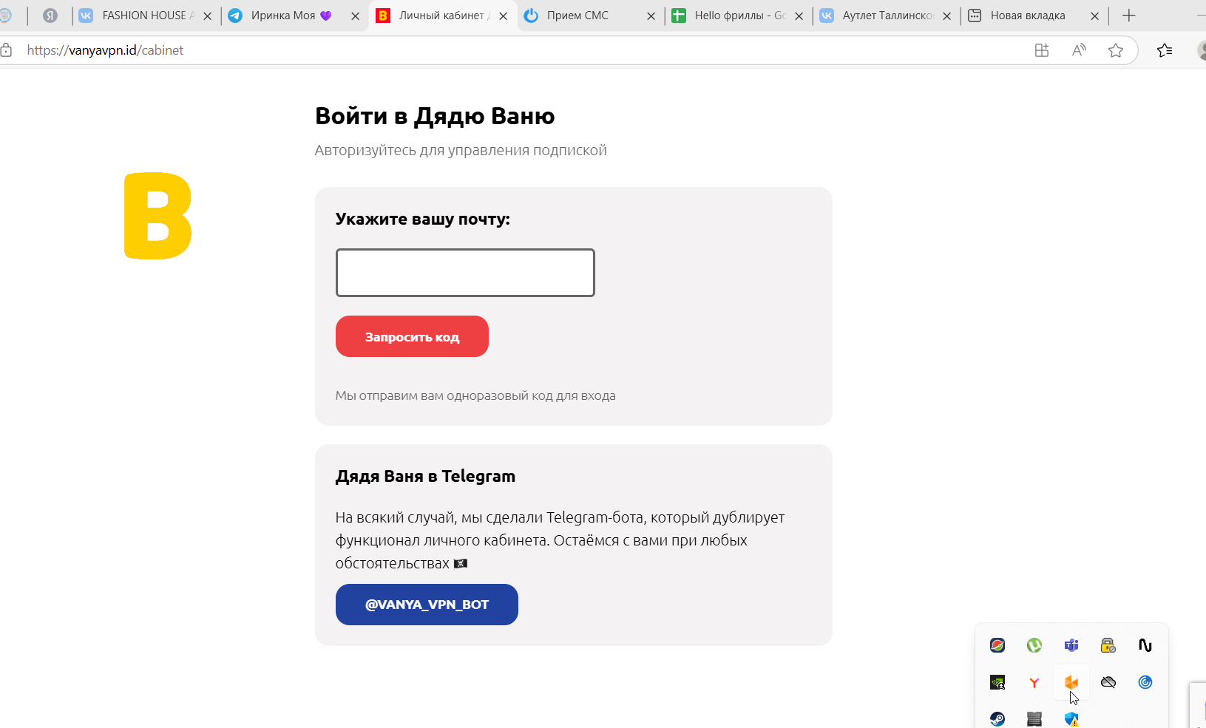This screenshot has height=728, width=1206.
Task: Click the address bar URL
Action: [x=105, y=50]
